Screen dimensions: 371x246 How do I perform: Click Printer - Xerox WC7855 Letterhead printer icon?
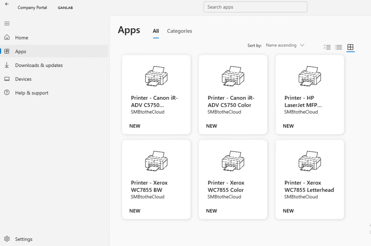point(310,161)
